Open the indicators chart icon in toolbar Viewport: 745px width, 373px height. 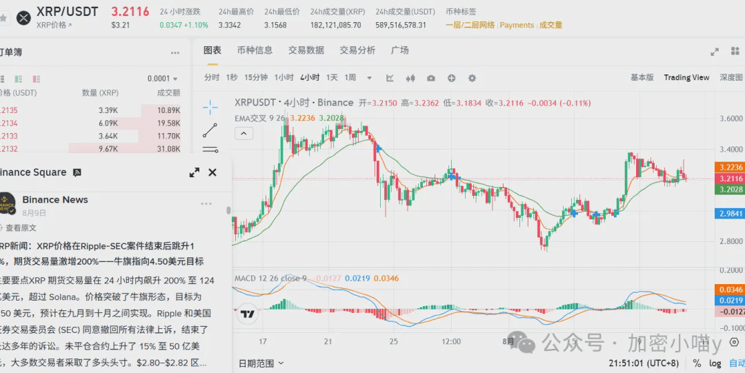point(390,78)
